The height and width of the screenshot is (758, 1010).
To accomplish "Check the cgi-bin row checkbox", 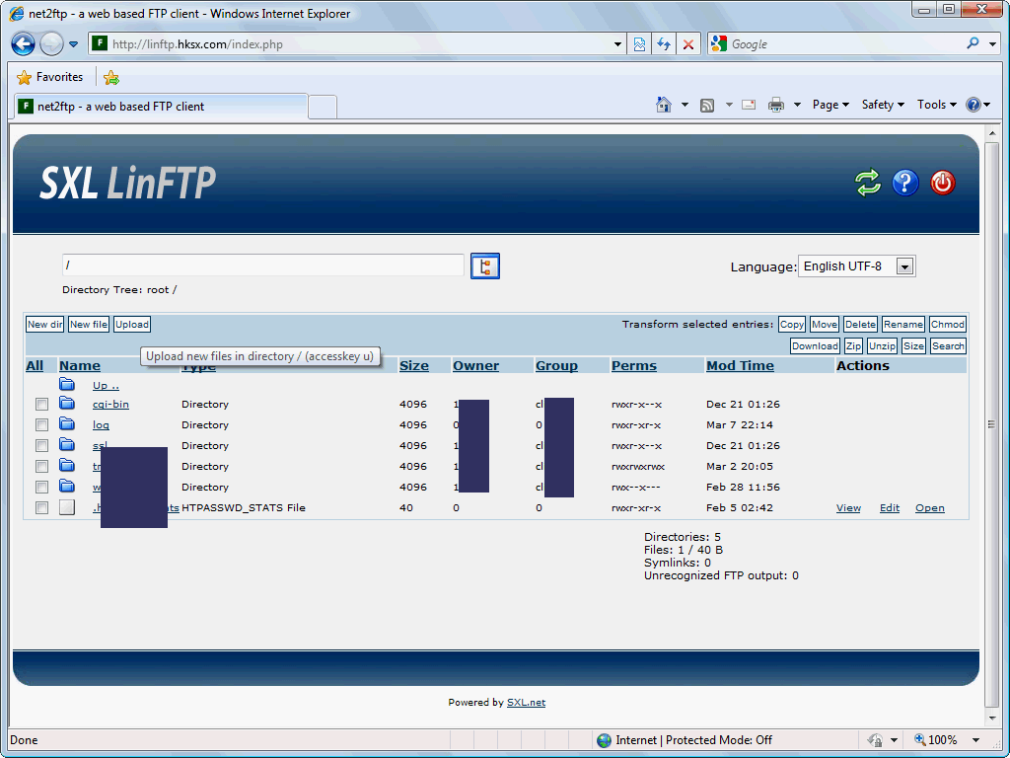I will click(x=41, y=404).
